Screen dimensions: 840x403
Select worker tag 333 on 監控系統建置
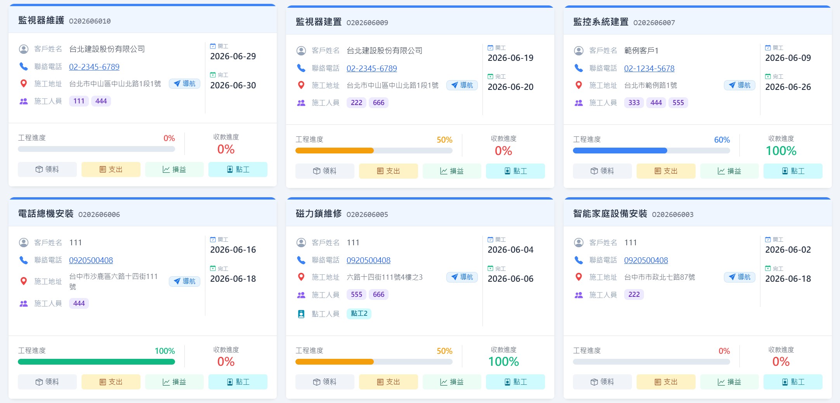coord(634,103)
